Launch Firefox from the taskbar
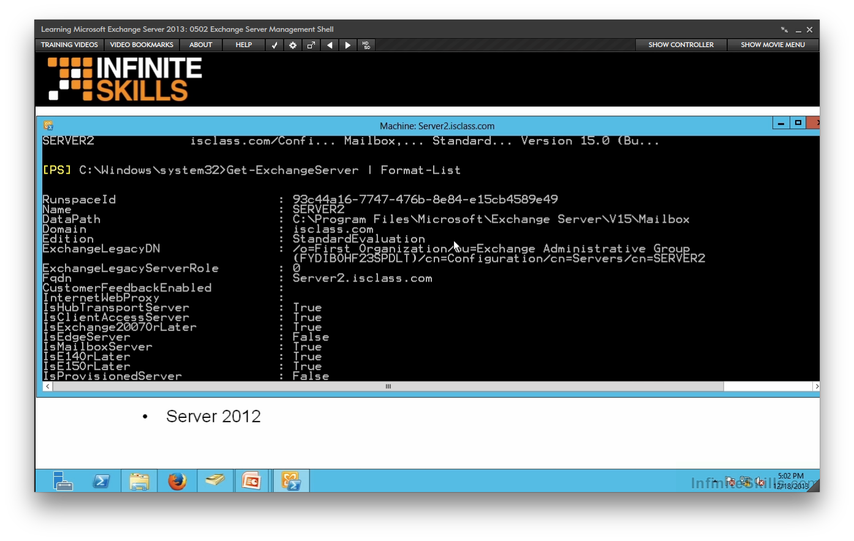Image resolution: width=854 pixels, height=541 pixels. pyautogui.click(x=177, y=481)
